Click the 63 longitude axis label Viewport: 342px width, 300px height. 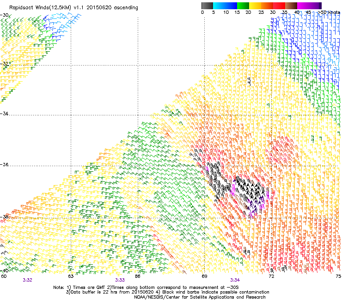pos(71,276)
